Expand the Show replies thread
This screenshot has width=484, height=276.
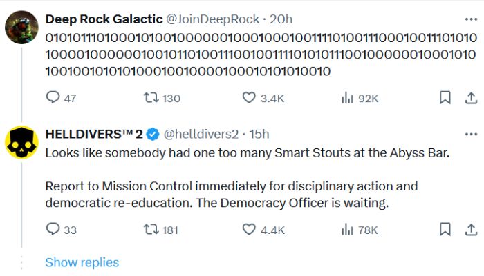(x=82, y=262)
